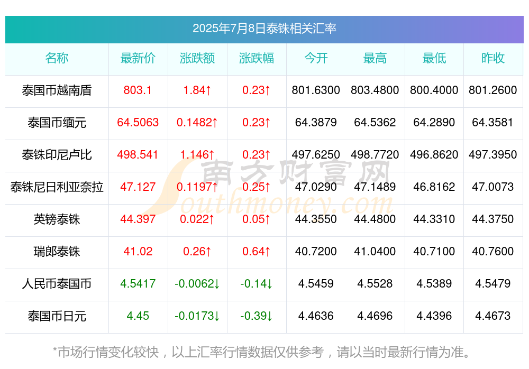The image size is (529, 369).
Task: Click the latest price 64.5063
Action: coord(138,122)
